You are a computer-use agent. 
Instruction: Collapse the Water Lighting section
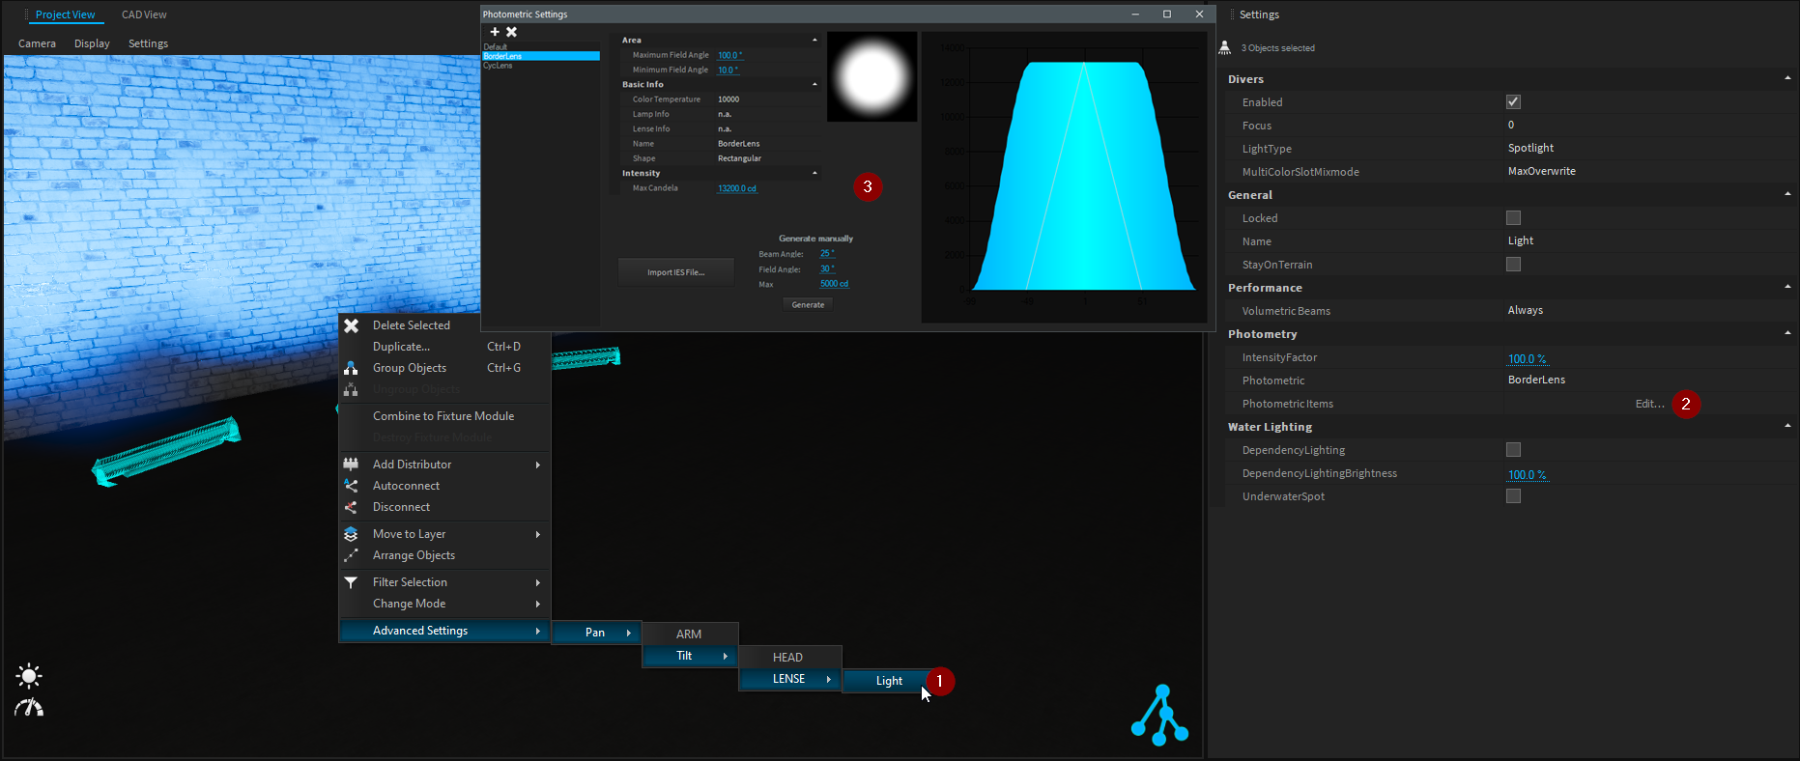click(1786, 426)
